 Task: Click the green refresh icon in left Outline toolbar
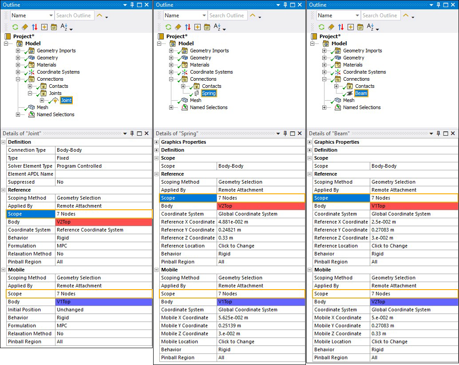coord(15,27)
